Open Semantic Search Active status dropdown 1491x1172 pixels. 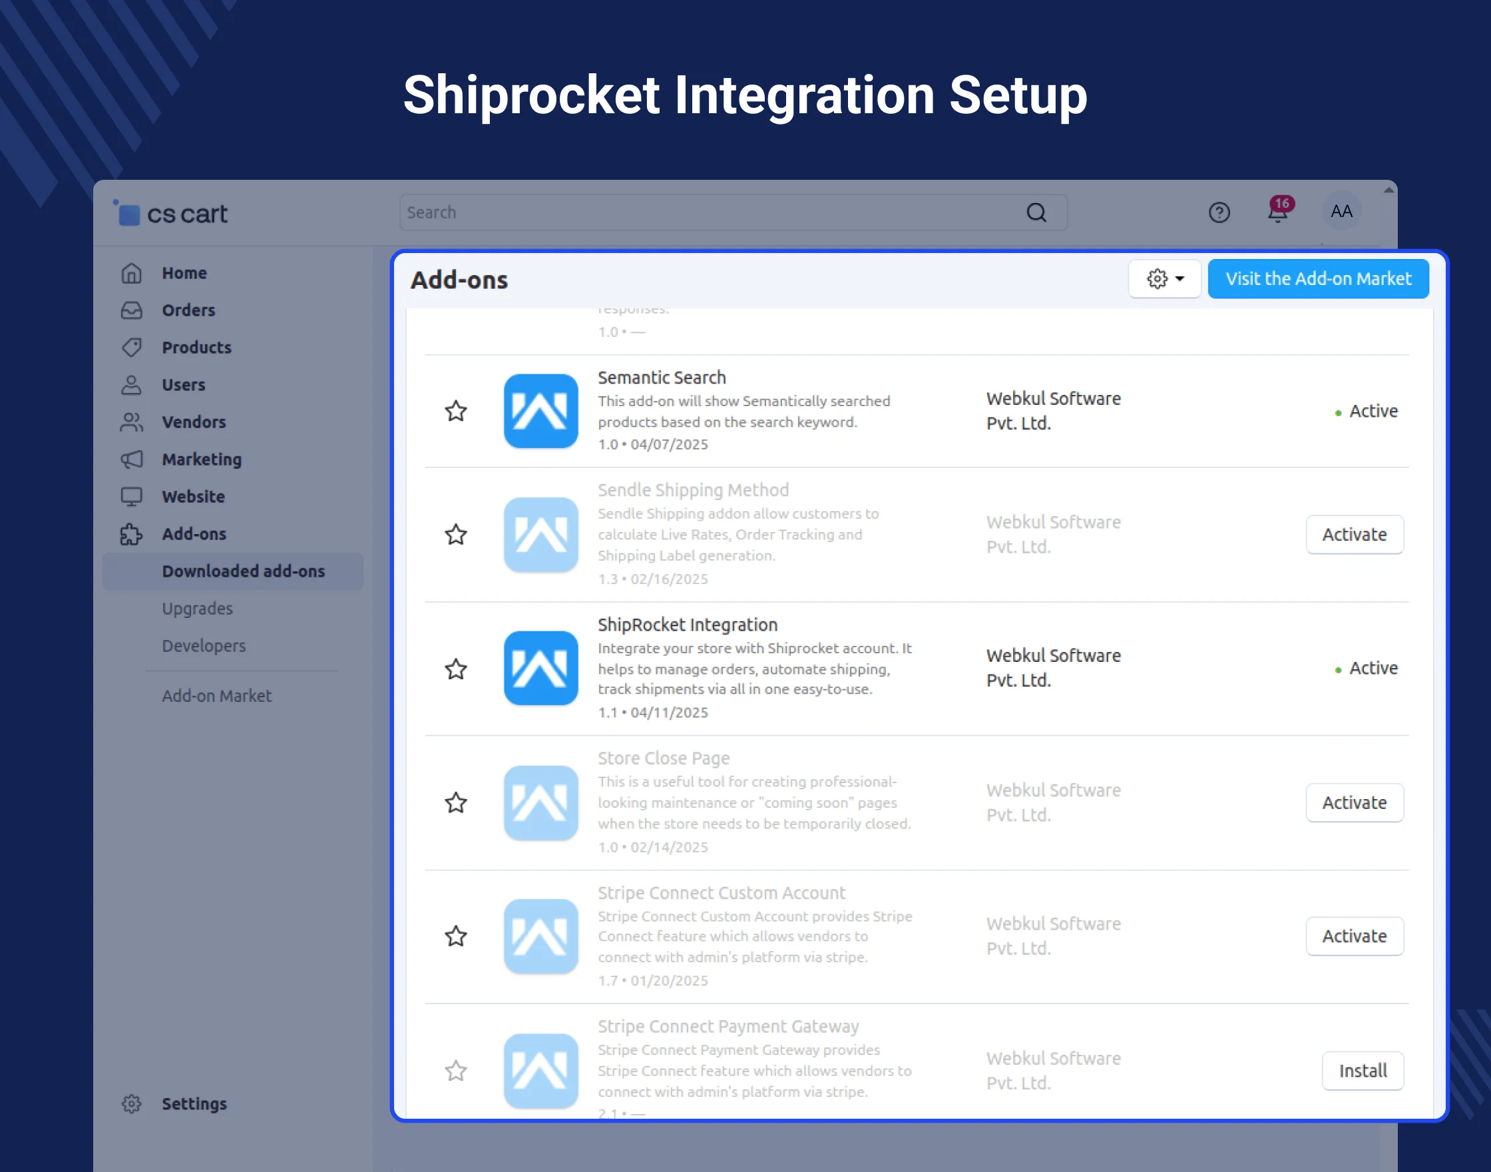point(1368,411)
